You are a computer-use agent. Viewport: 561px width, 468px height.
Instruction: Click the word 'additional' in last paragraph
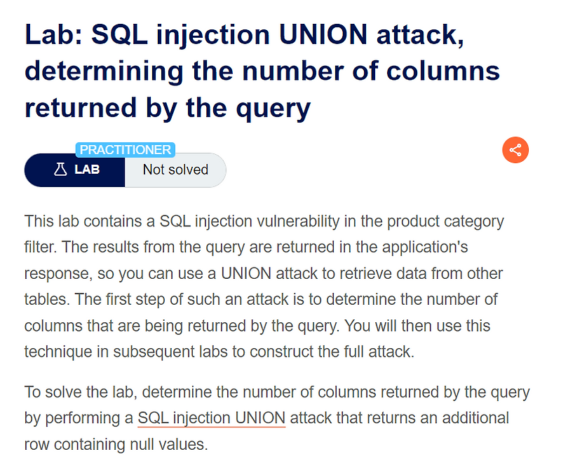[x=475, y=418]
